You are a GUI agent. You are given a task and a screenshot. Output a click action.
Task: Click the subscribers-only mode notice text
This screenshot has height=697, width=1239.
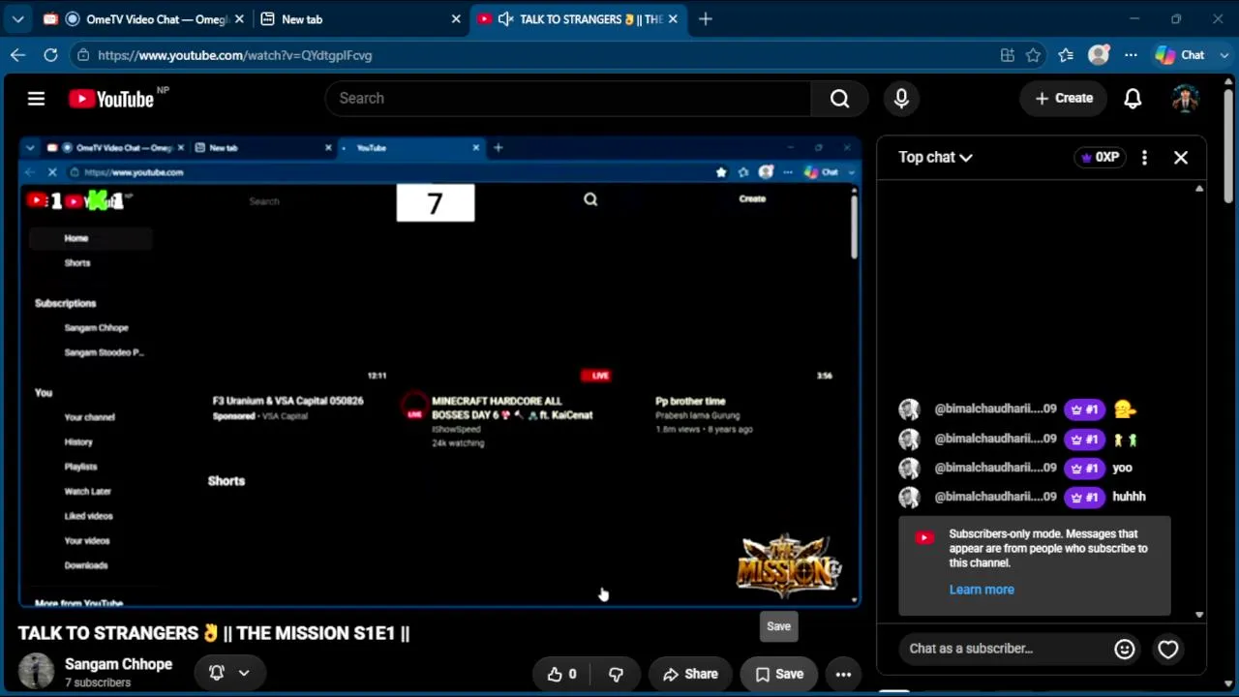pos(1048,548)
